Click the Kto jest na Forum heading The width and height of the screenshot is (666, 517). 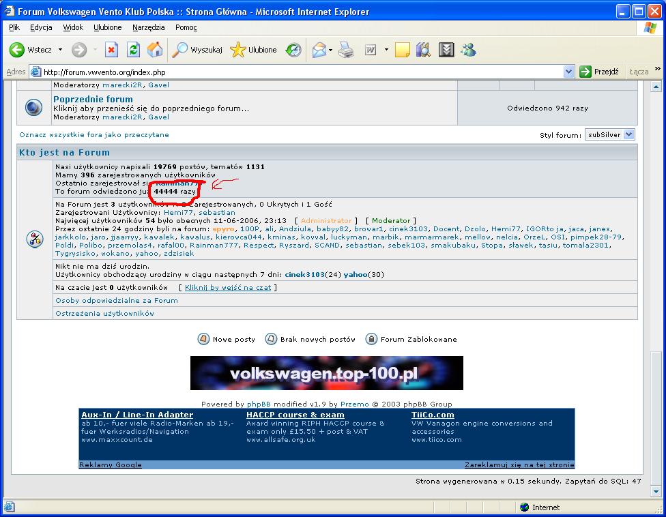click(64, 152)
